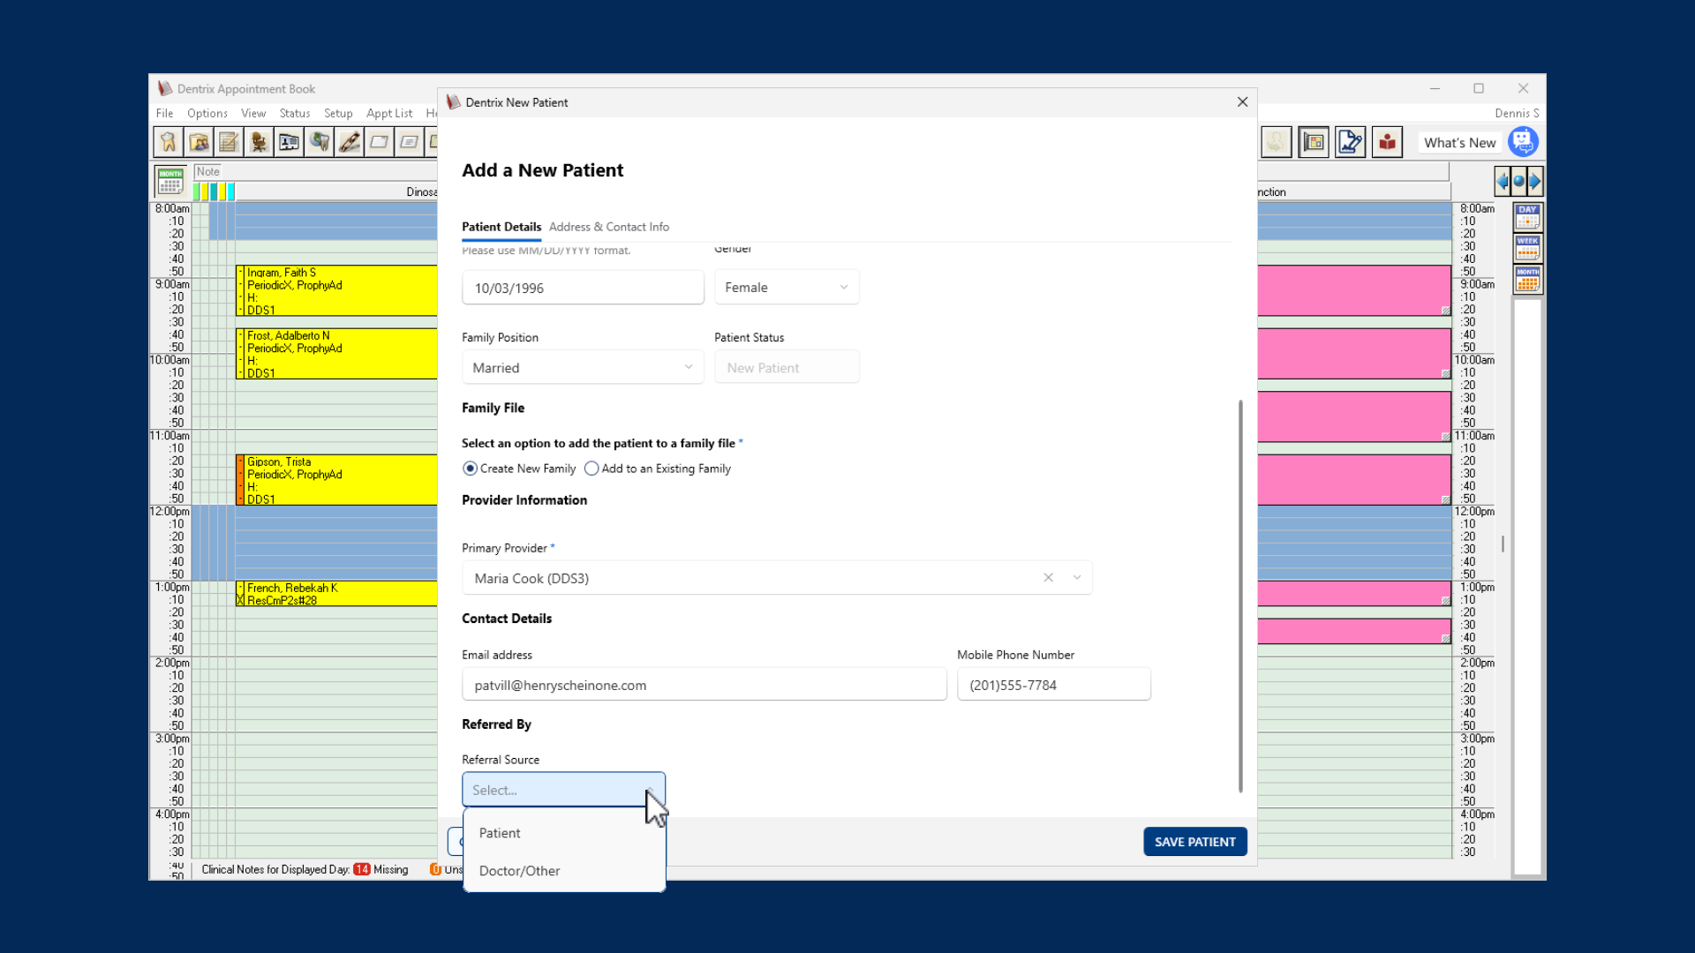Click the dialog vertical scrollbar
The image size is (1695, 953).
point(1240,597)
